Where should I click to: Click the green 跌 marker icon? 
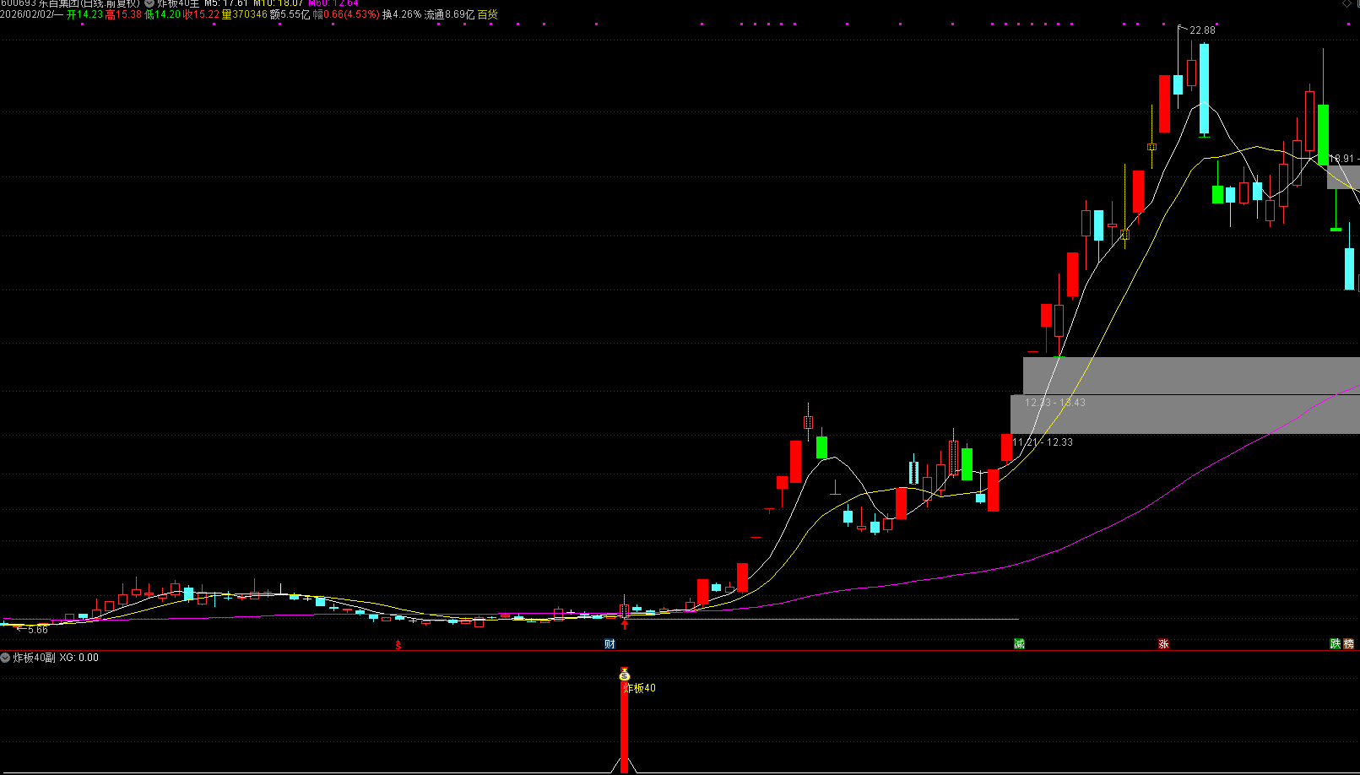1336,644
